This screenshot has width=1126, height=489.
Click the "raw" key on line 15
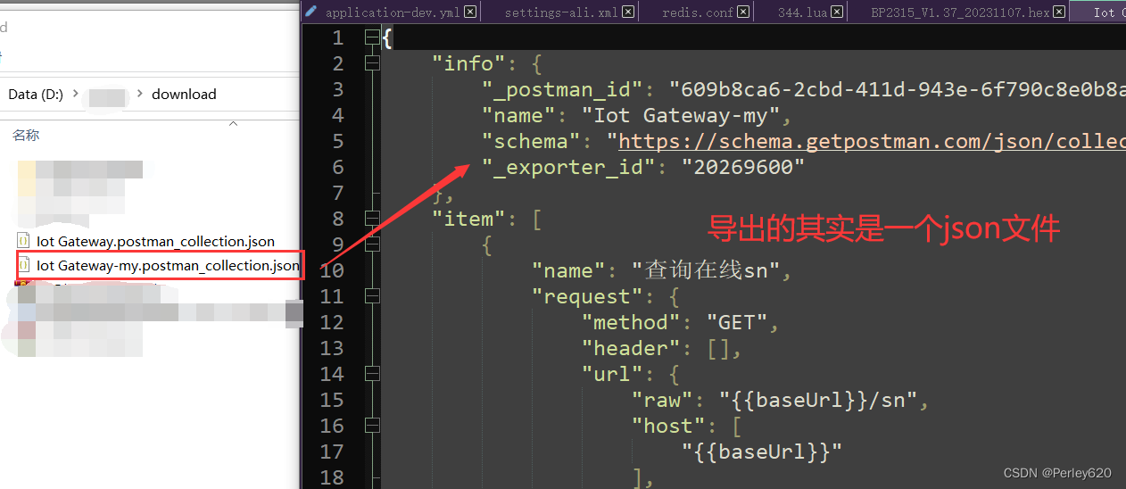662,400
